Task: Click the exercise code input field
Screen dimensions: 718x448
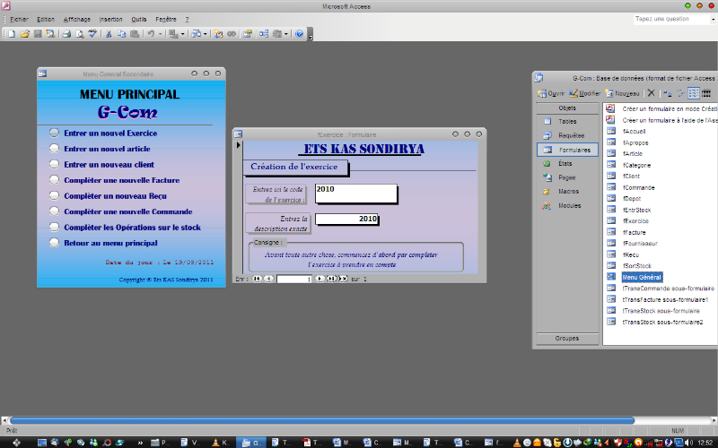Action: [355, 194]
